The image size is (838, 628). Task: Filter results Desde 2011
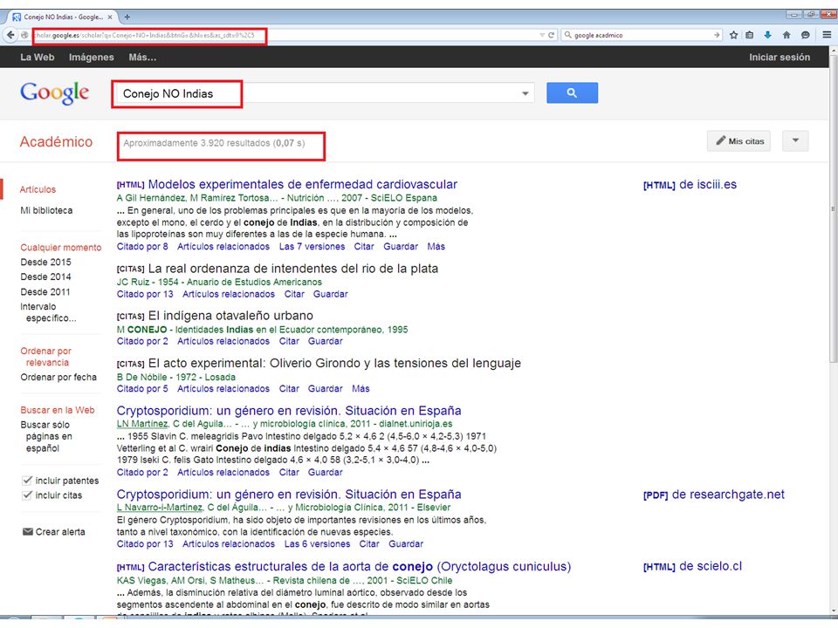pos(45,291)
